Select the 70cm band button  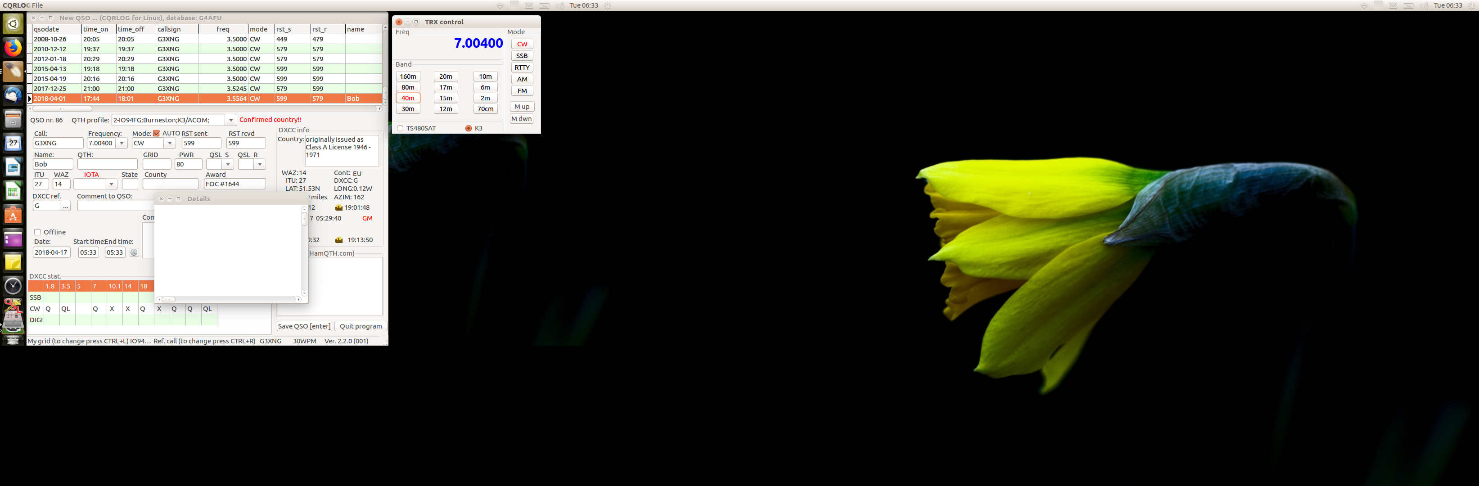coord(486,109)
